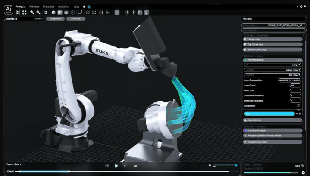
Task: Toggle visibility eye next to Cut
Action: (297, 114)
